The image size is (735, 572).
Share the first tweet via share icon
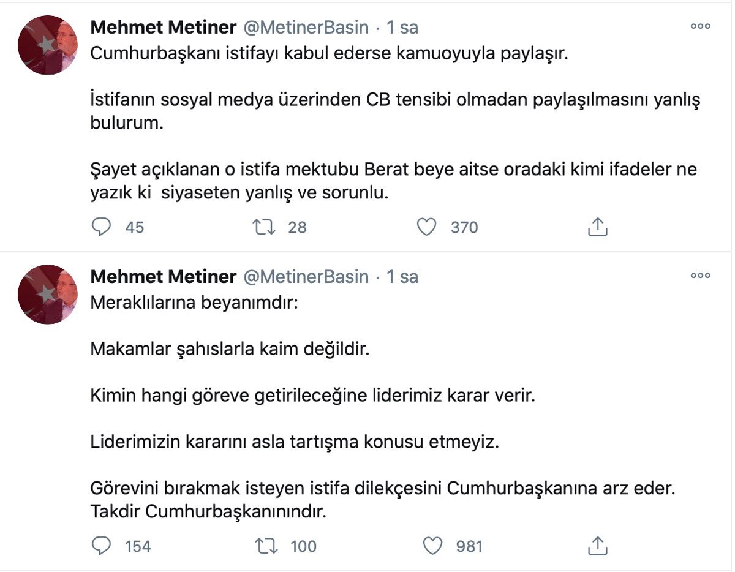pyautogui.click(x=597, y=227)
